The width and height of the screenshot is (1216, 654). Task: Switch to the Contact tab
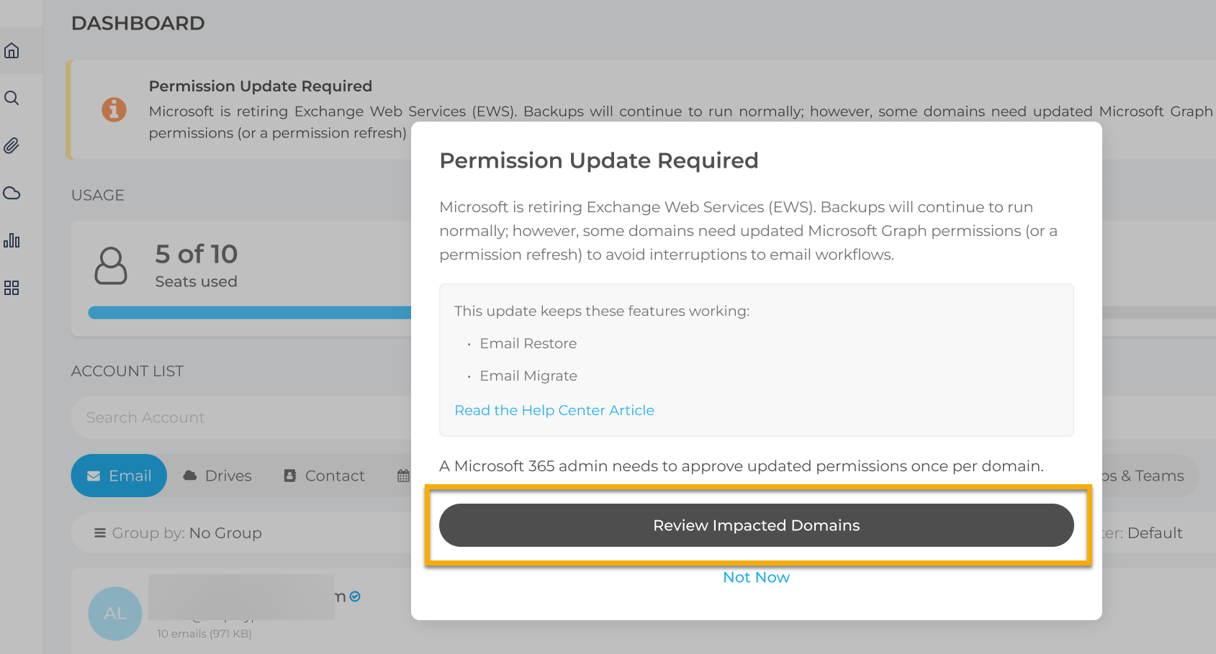tap(324, 476)
